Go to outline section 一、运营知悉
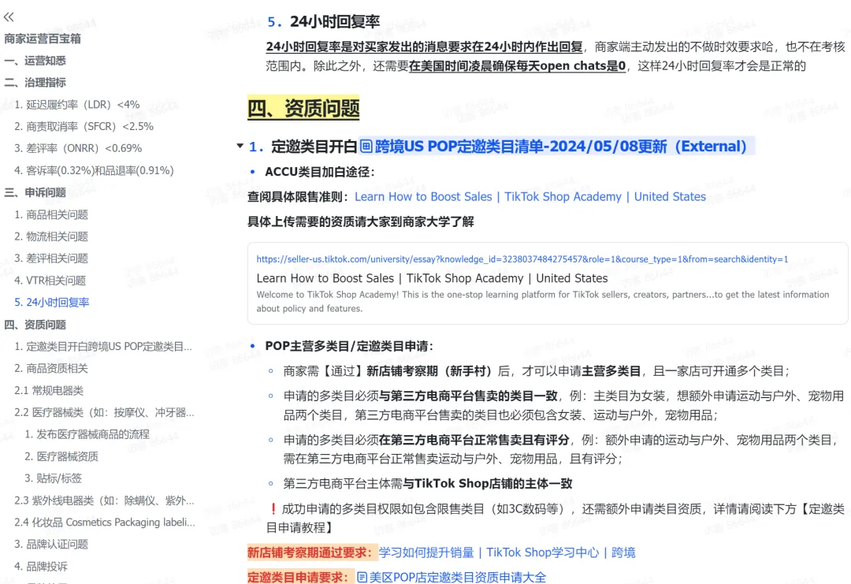 (35, 60)
